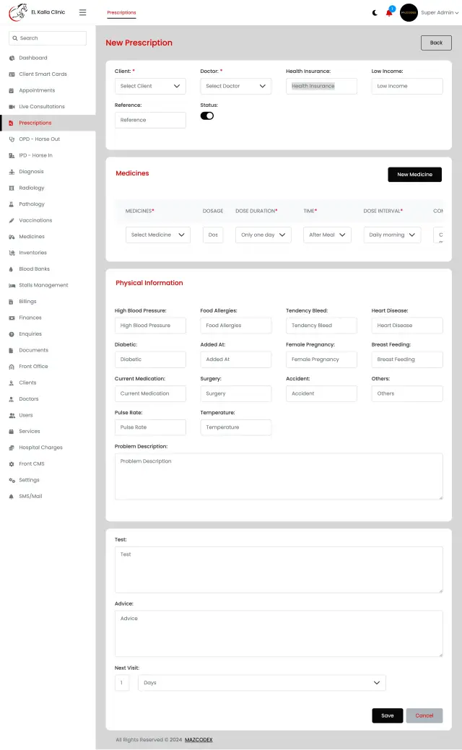Image resolution: width=462 pixels, height=750 pixels.
Task: Click the Settings cogs icon
Action: [x=12, y=480]
